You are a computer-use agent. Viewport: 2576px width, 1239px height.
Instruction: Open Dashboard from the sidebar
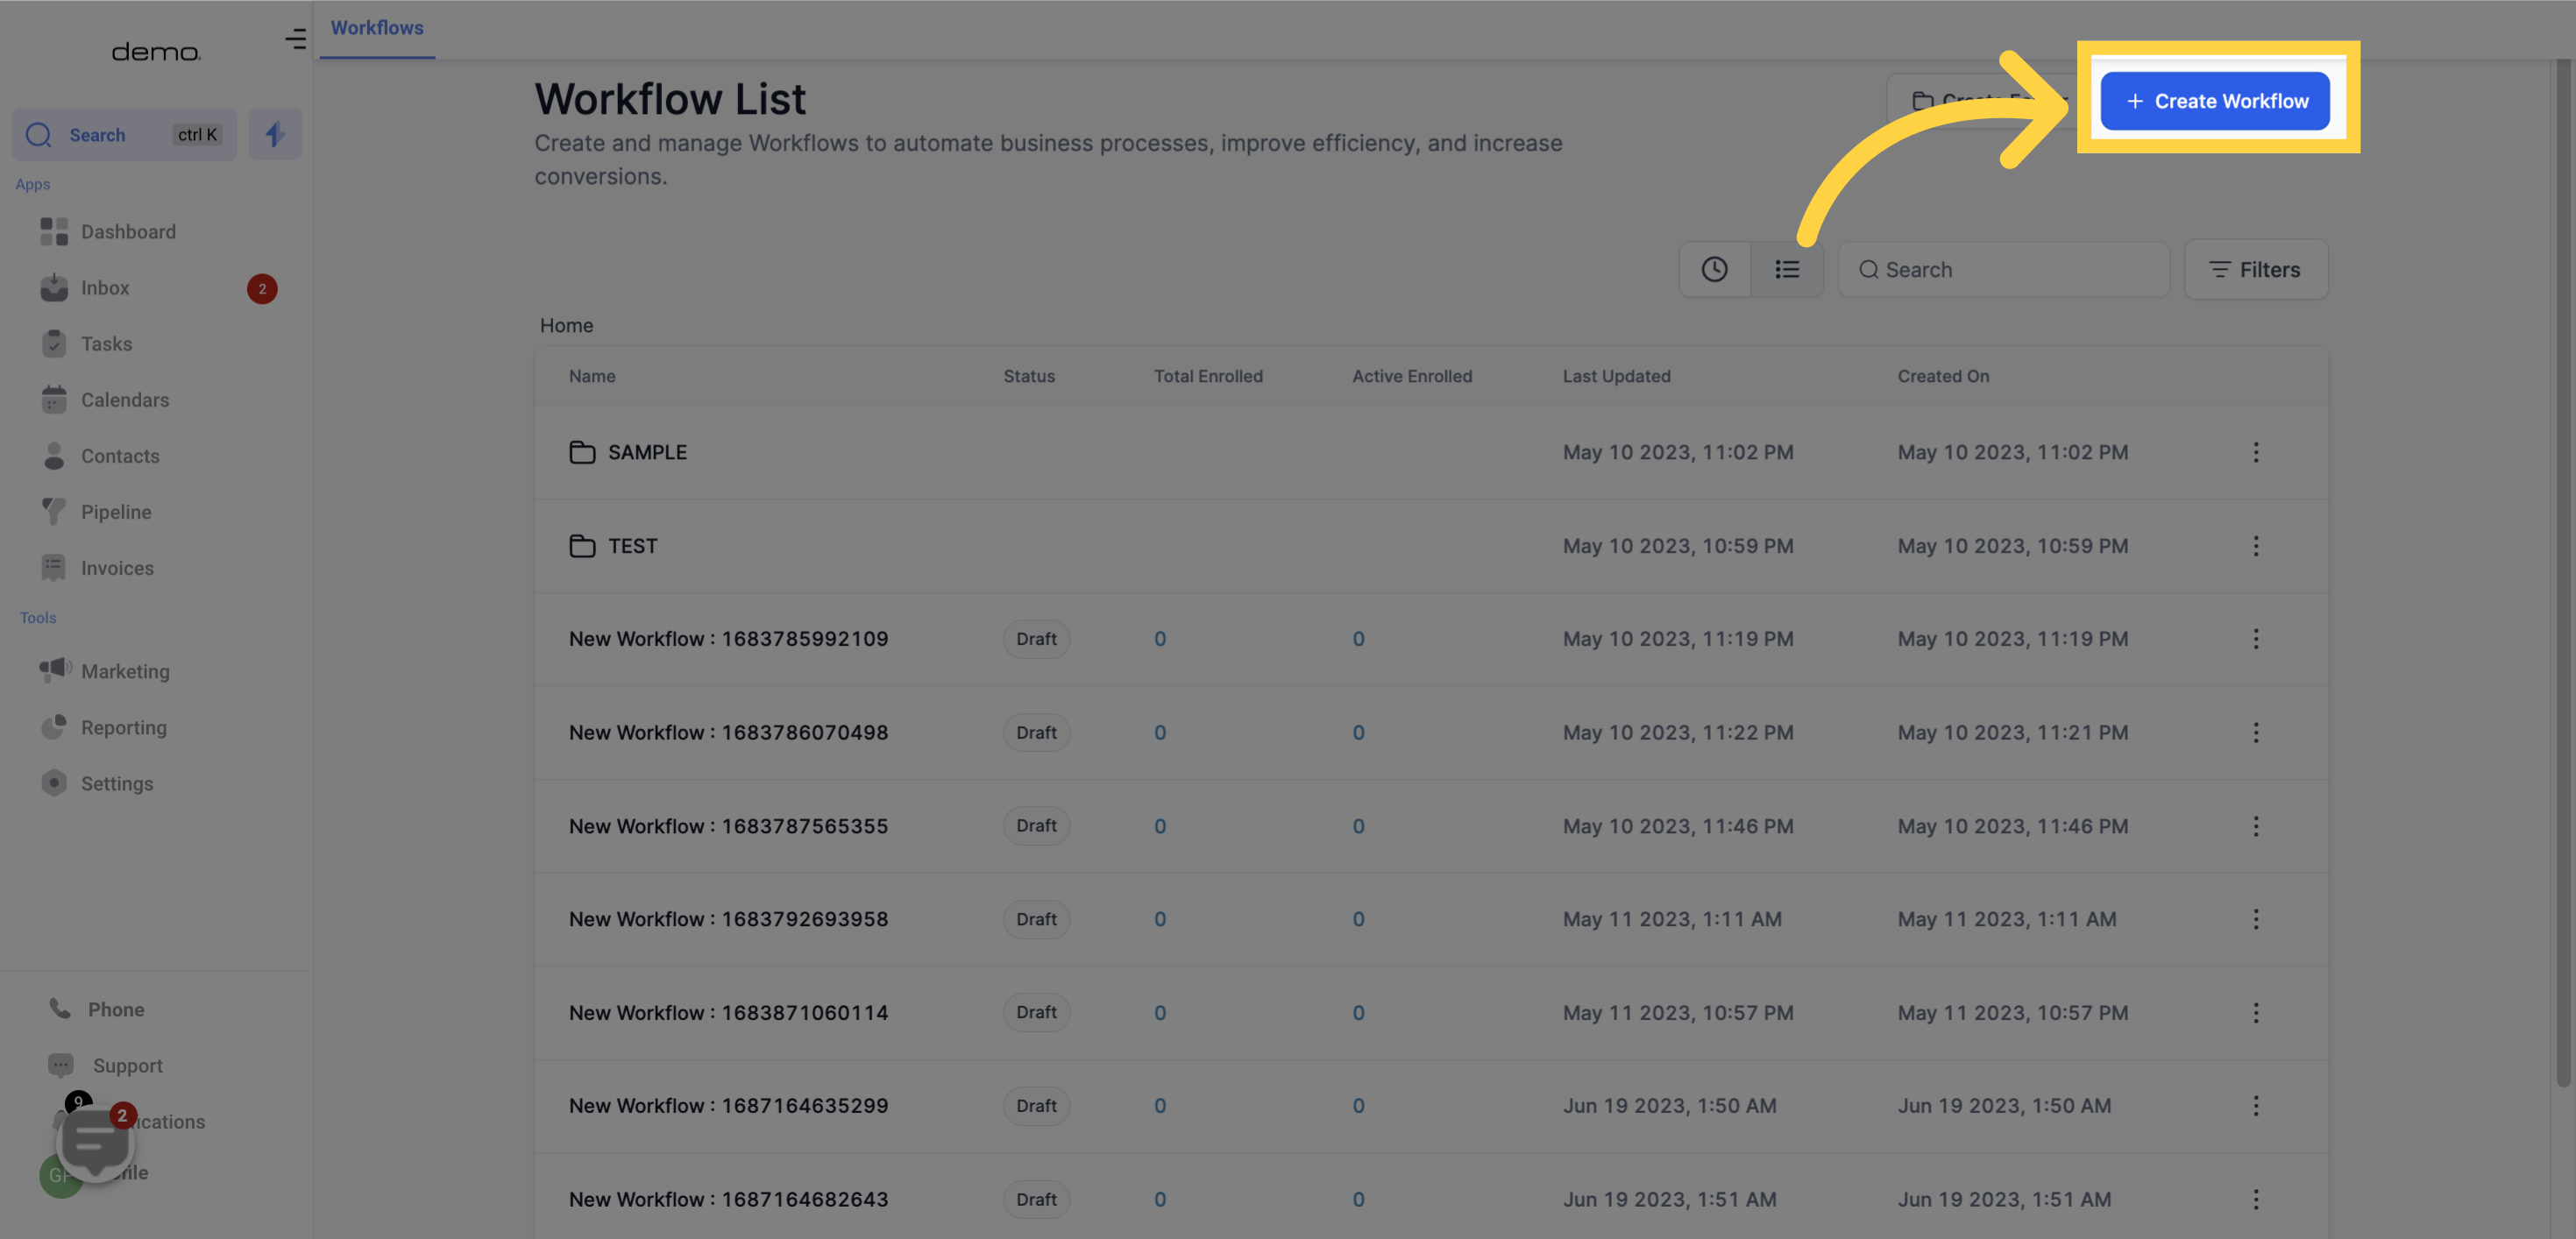click(128, 232)
